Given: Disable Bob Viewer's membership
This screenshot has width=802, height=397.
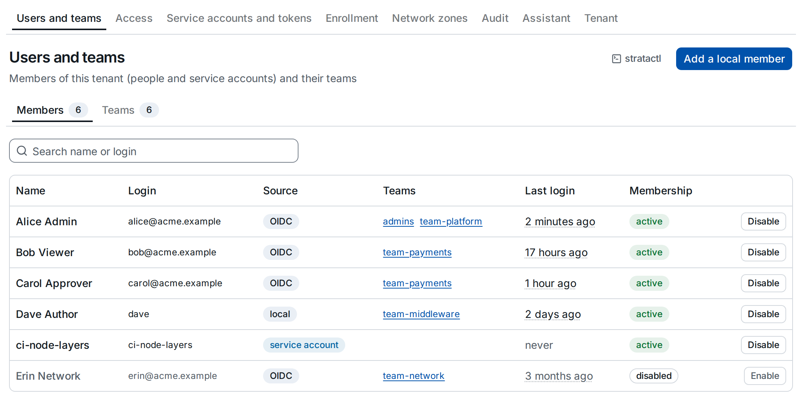Looking at the screenshot, I should [763, 252].
